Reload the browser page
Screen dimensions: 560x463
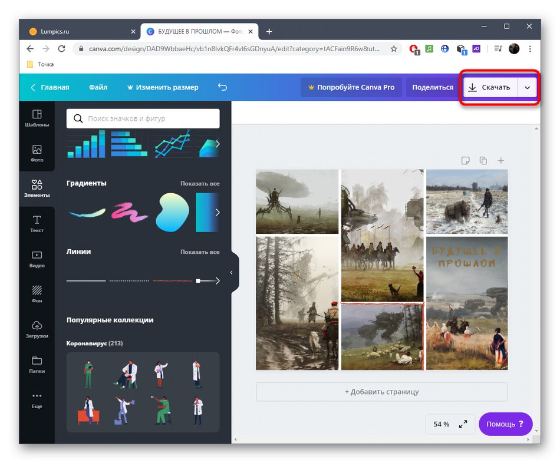click(x=61, y=48)
